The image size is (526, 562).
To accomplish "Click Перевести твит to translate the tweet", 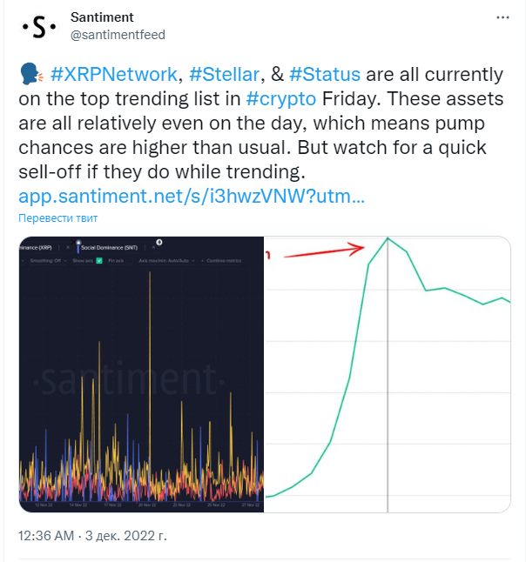I will [57, 217].
